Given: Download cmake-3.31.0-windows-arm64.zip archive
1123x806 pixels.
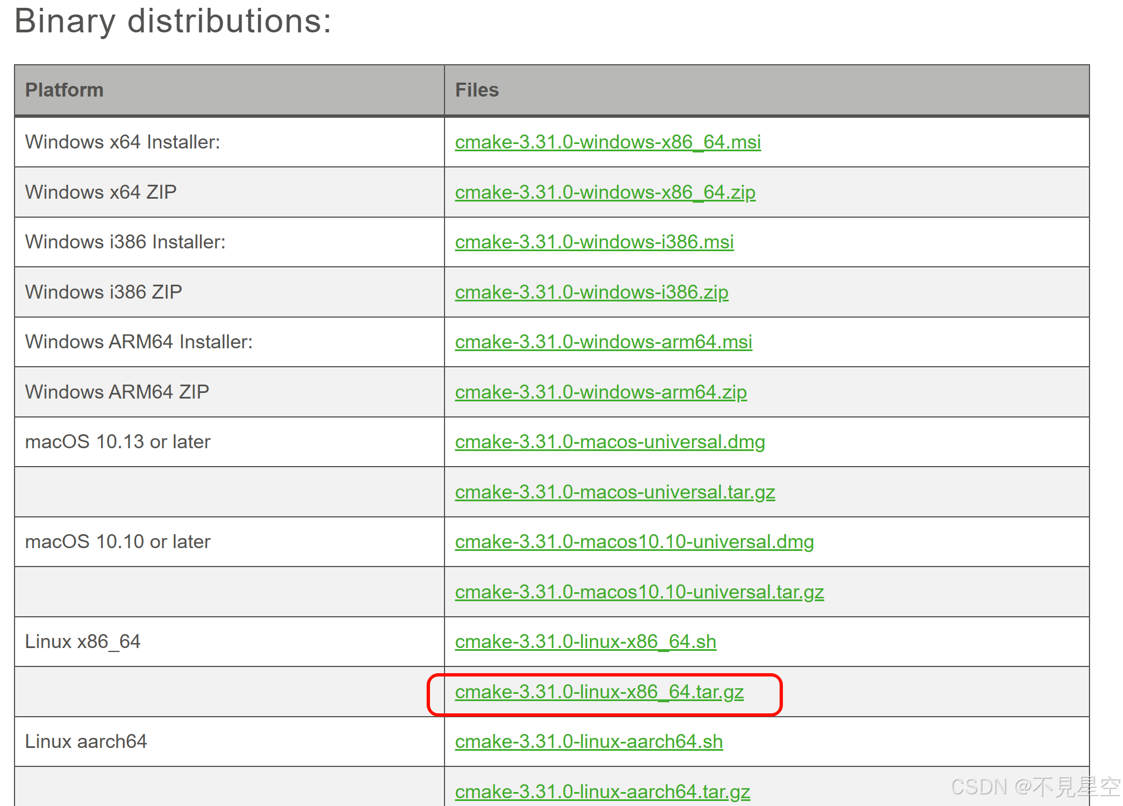Looking at the screenshot, I should [601, 392].
